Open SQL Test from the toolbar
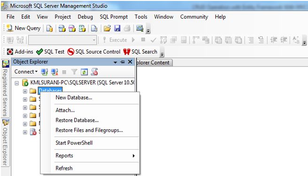 point(50,51)
